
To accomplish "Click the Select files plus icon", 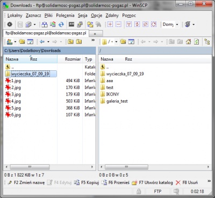I will (x=110, y=24).
